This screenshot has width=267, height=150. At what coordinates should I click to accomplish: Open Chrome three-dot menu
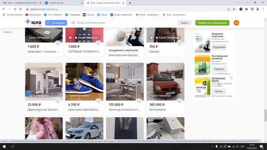[x=263, y=9]
